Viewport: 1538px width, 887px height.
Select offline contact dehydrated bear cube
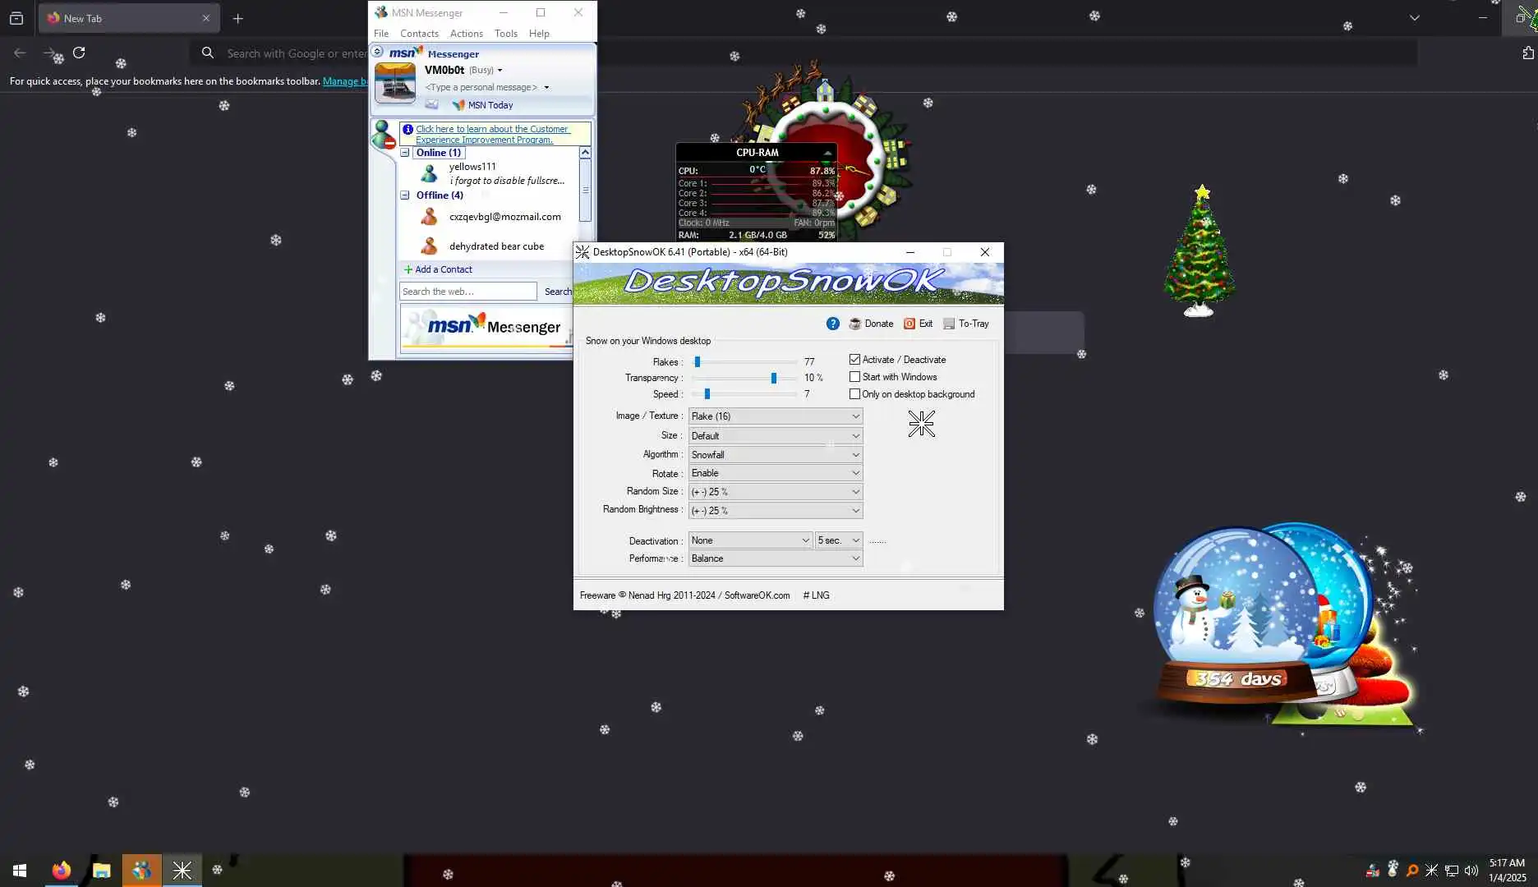coord(497,246)
